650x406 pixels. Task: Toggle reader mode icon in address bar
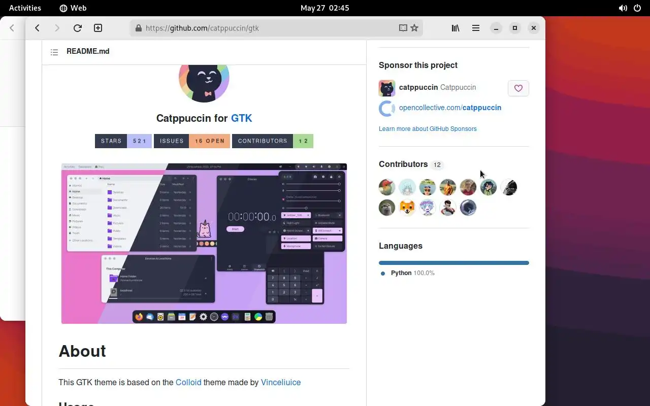(x=403, y=28)
